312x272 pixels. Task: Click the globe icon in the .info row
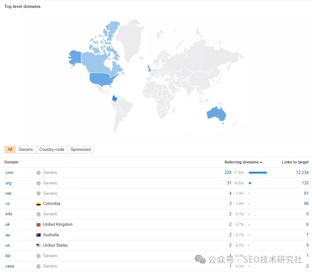tap(39, 214)
